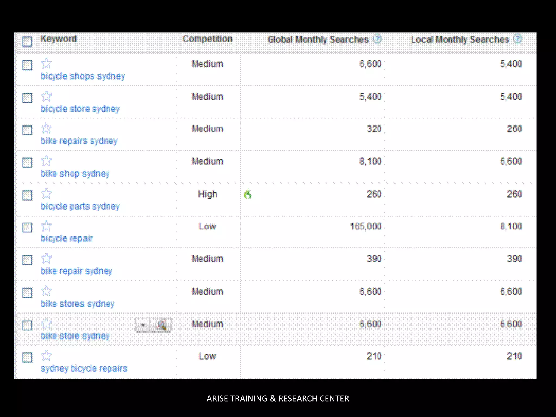This screenshot has width=556, height=417.
Task: Star the 'bicycle repair' keyword
Action: 46,226
